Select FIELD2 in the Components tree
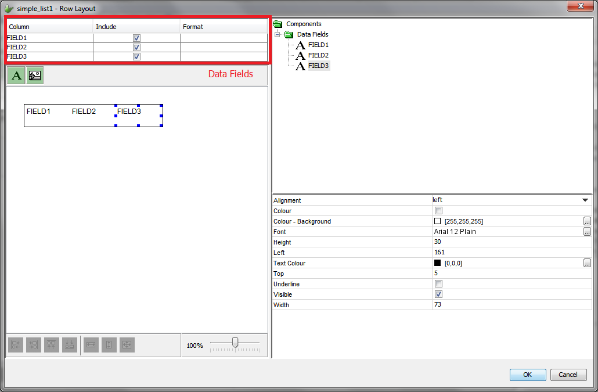Screen dimensions: 598x392 pyautogui.click(x=318, y=55)
